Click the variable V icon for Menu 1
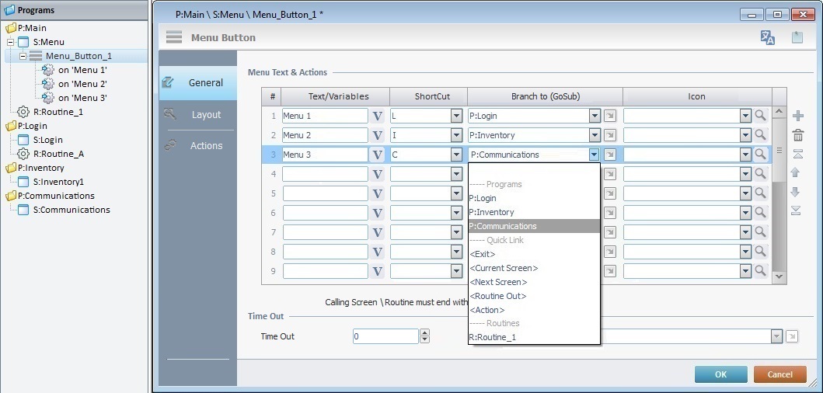The height and width of the screenshot is (393, 823). click(378, 116)
